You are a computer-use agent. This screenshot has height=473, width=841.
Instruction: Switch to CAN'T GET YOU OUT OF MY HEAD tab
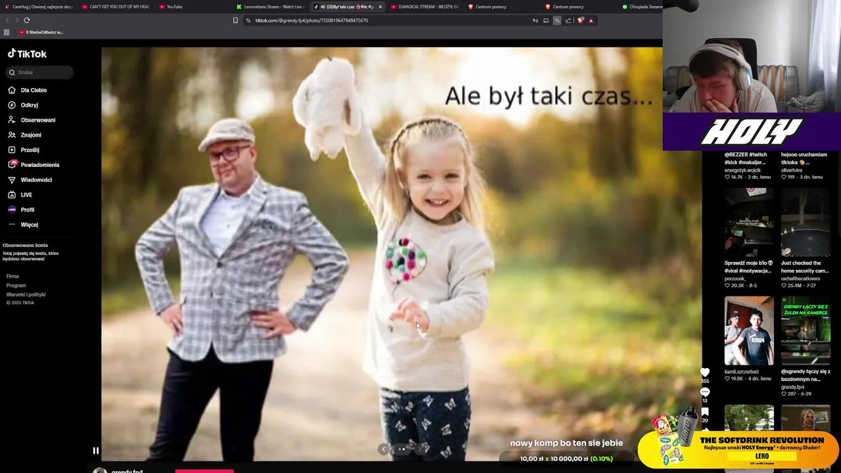click(x=116, y=7)
